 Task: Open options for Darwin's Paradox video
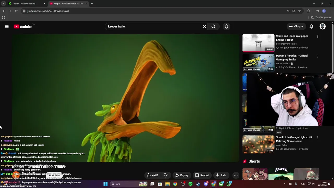pos(318,56)
